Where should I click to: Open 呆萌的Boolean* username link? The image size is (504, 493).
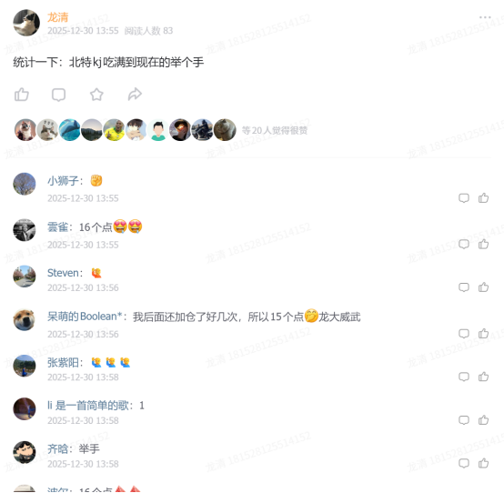pos(85,317)
